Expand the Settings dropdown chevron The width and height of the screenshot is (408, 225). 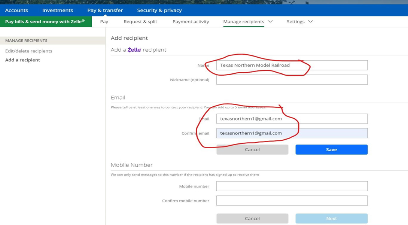pyautogui.click(x=310, y=22)
